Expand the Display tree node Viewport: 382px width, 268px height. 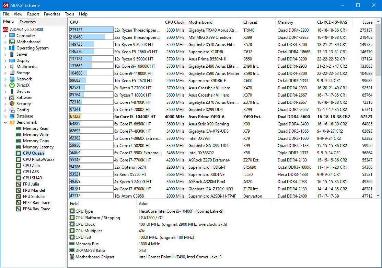click(5, 60)
